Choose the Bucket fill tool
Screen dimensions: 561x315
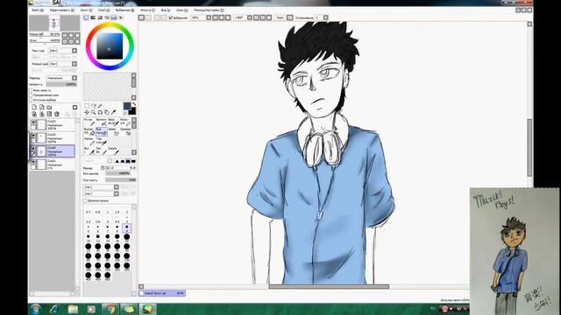coord(89,131)
